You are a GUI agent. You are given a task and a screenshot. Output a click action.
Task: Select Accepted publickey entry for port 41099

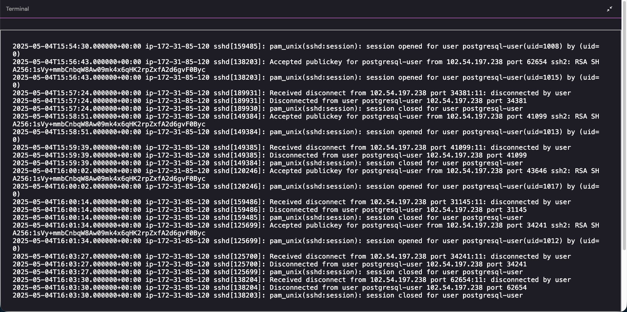(306, 117)
